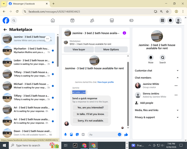Open Chrome menu three dots
The height and width of the screenshot is (149, 187).
click(x=183, y=12)
